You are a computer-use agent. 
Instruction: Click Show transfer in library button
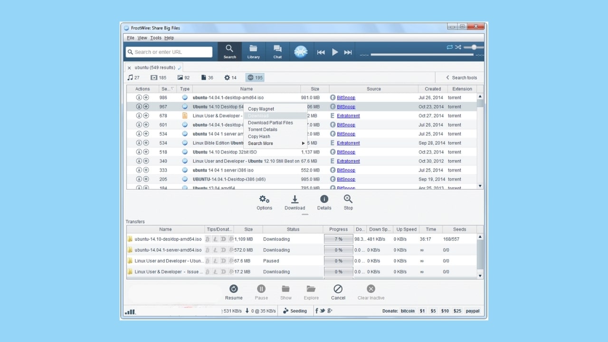(x=285, y=292)
